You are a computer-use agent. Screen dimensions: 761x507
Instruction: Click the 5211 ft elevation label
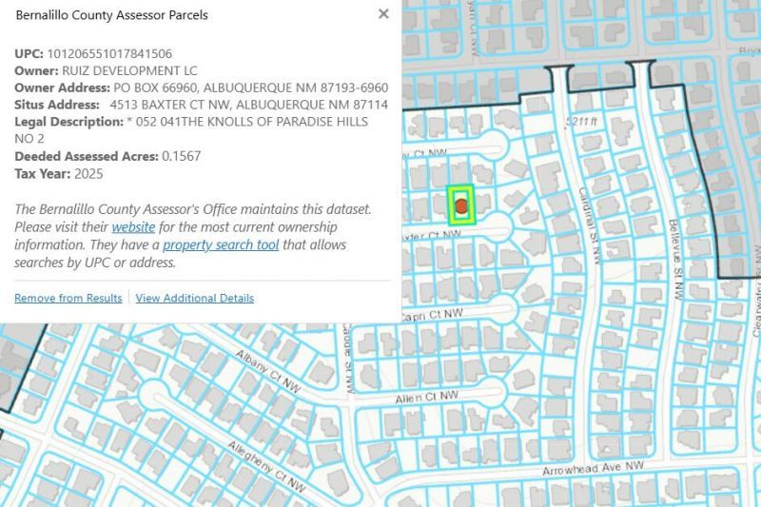(580, 122)
